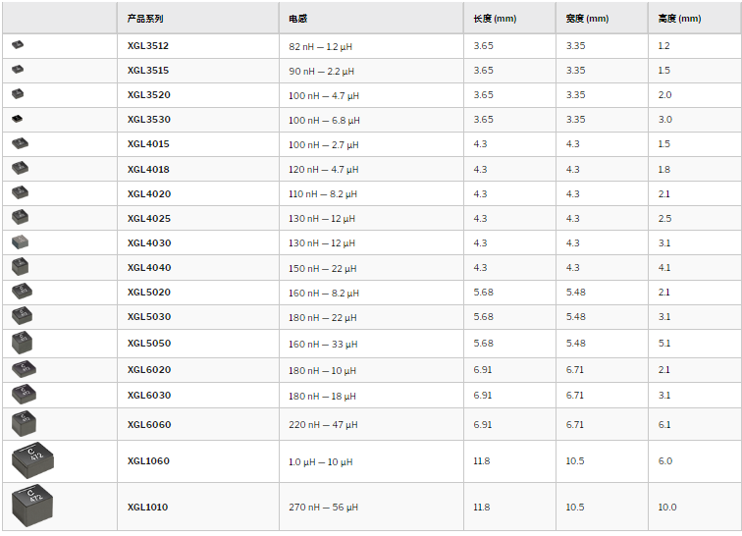Click the 长度 (mm) column header
The width and height of the screenshot is (742, 536).
pyautogui.click(x=495, y=19)
